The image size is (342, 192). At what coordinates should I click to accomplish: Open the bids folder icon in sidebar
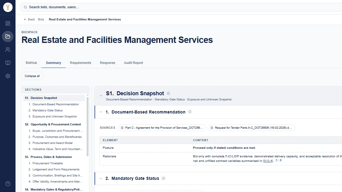click(8, 37)
